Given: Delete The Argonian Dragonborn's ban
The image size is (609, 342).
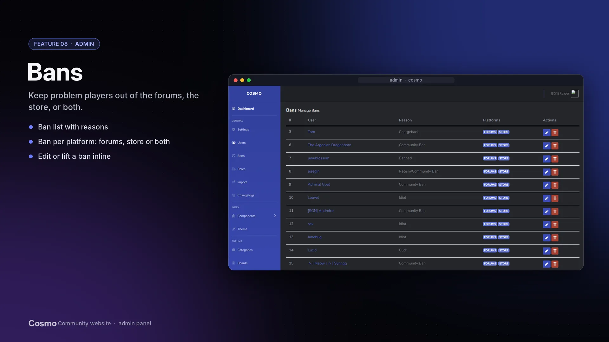Looking at the screenshot, I should pos(555,146).
